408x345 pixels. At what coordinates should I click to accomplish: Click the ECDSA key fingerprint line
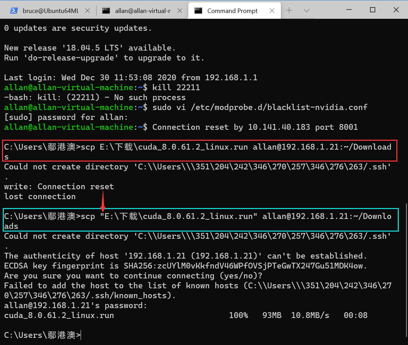186,266
